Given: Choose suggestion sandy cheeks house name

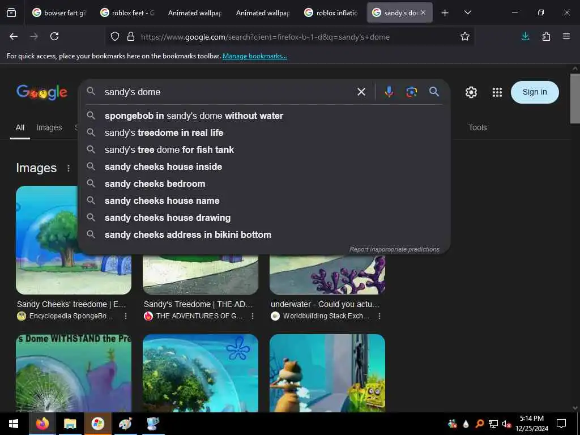Looking at the screenshot, I should (265, 201).
